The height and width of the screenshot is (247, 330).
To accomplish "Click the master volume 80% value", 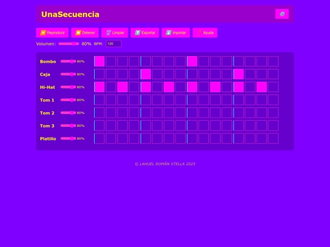I will coord(86,44).
